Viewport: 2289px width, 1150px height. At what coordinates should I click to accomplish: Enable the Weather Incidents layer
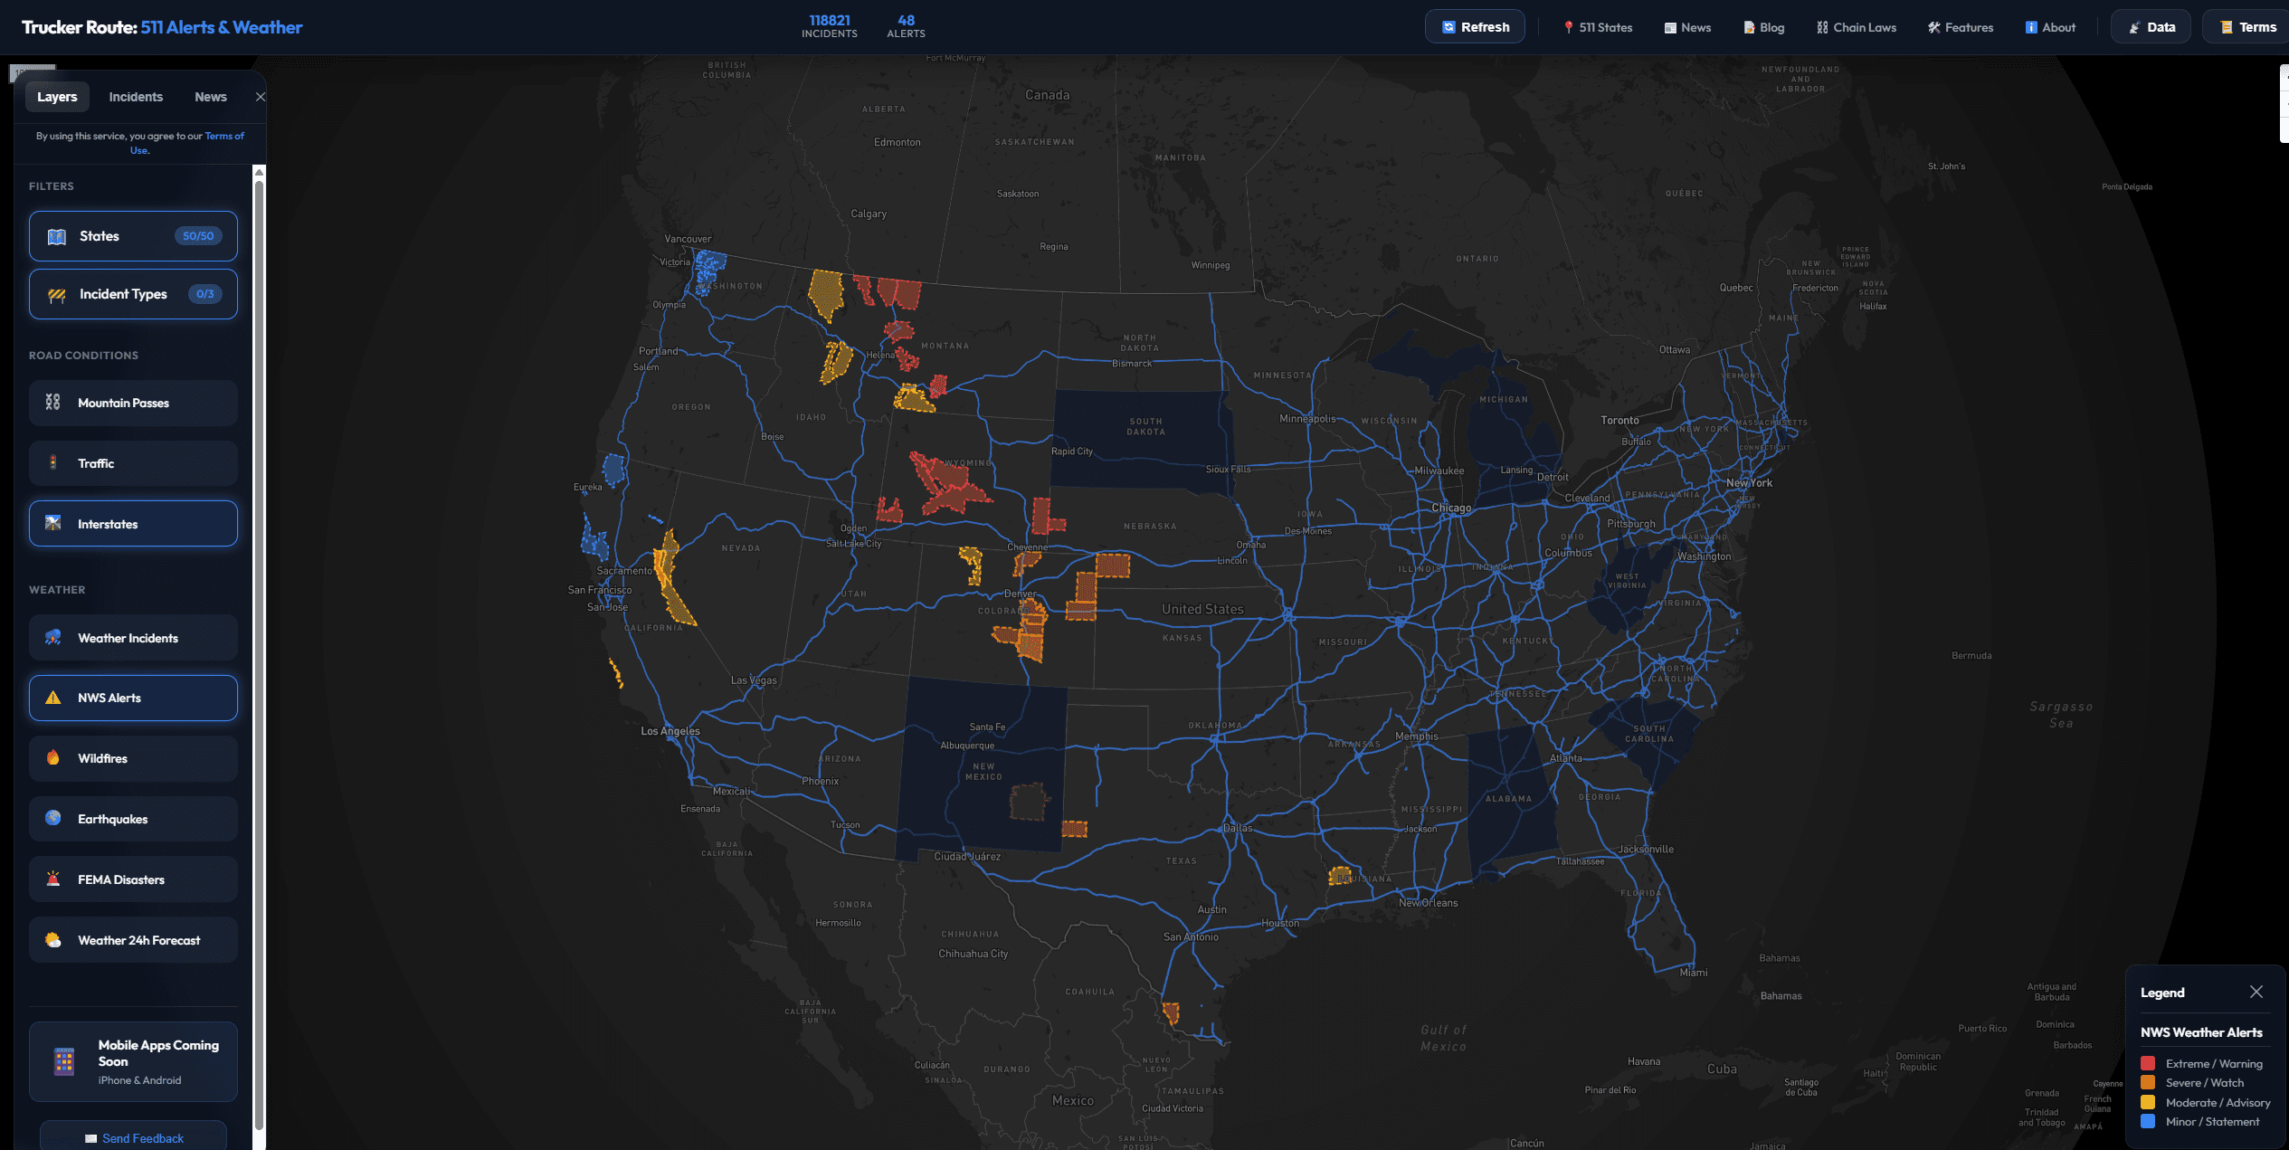click(132, 638)
